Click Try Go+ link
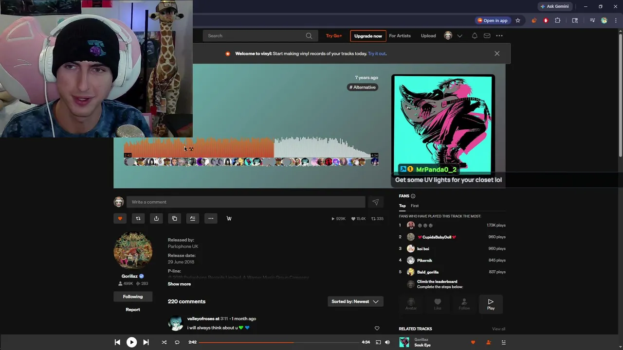 tap(334, 35)
